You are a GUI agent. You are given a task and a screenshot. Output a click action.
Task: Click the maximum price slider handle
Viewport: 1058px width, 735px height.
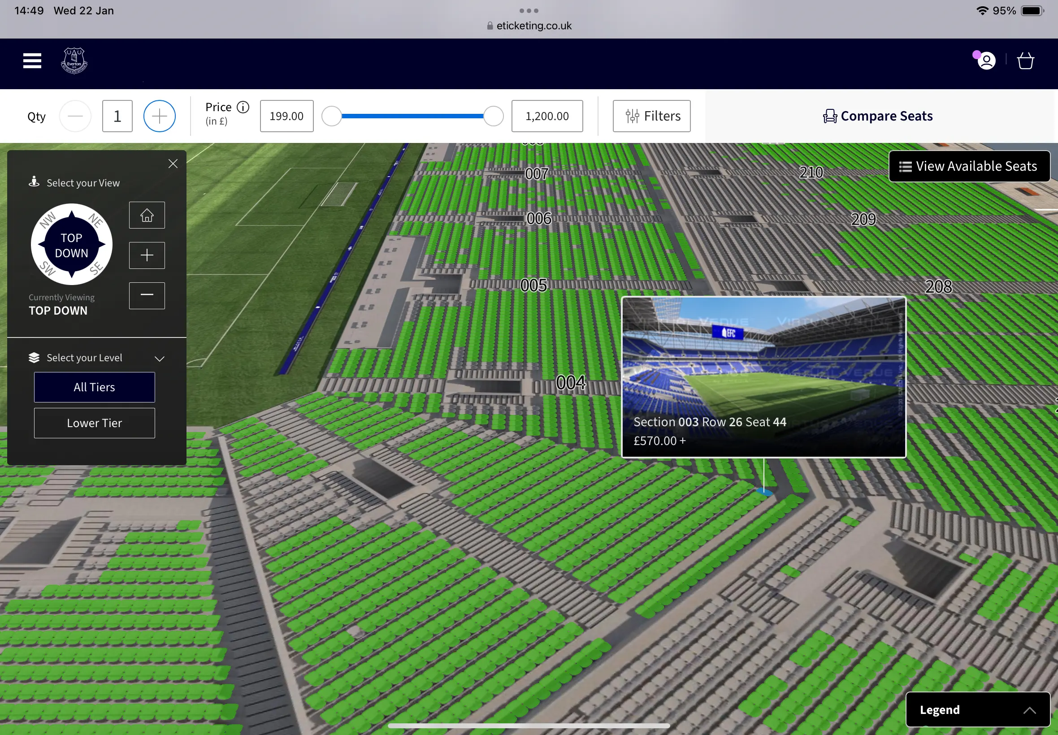(x=493, y=116)
